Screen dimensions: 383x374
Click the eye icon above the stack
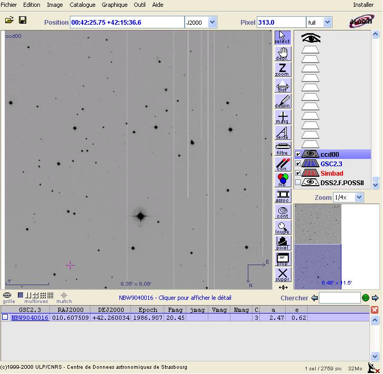(x=311, y=38)
